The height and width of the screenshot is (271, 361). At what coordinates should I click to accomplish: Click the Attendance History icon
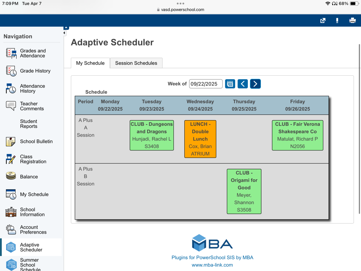[x=11, y=88]
